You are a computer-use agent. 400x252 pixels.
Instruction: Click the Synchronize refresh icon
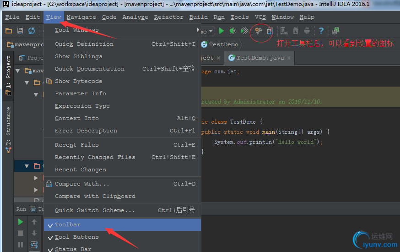(32, 31)
